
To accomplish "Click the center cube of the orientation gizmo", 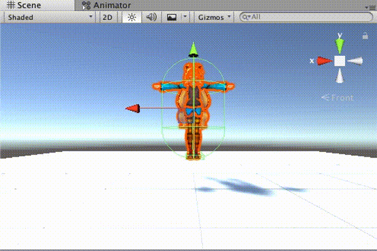I will tap(339, 61).
